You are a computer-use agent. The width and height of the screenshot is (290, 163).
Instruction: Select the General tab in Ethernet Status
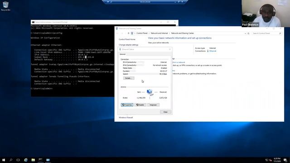tap(122, 54)
